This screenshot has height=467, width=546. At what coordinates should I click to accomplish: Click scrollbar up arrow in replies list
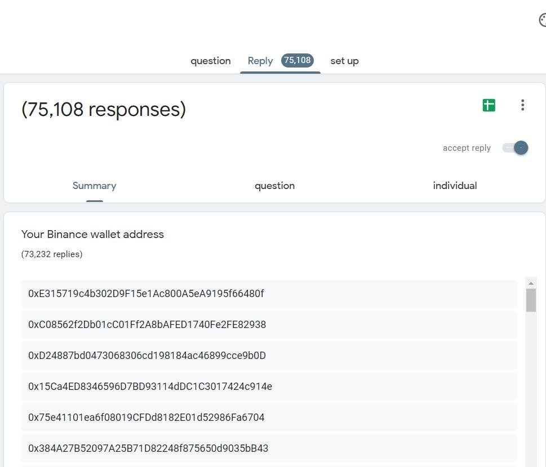[531, 284]
